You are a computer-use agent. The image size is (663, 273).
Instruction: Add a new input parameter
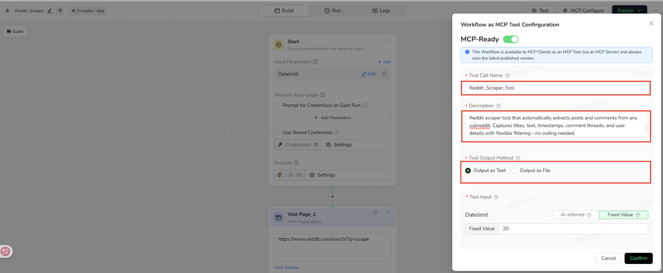[x=384, y=62]
